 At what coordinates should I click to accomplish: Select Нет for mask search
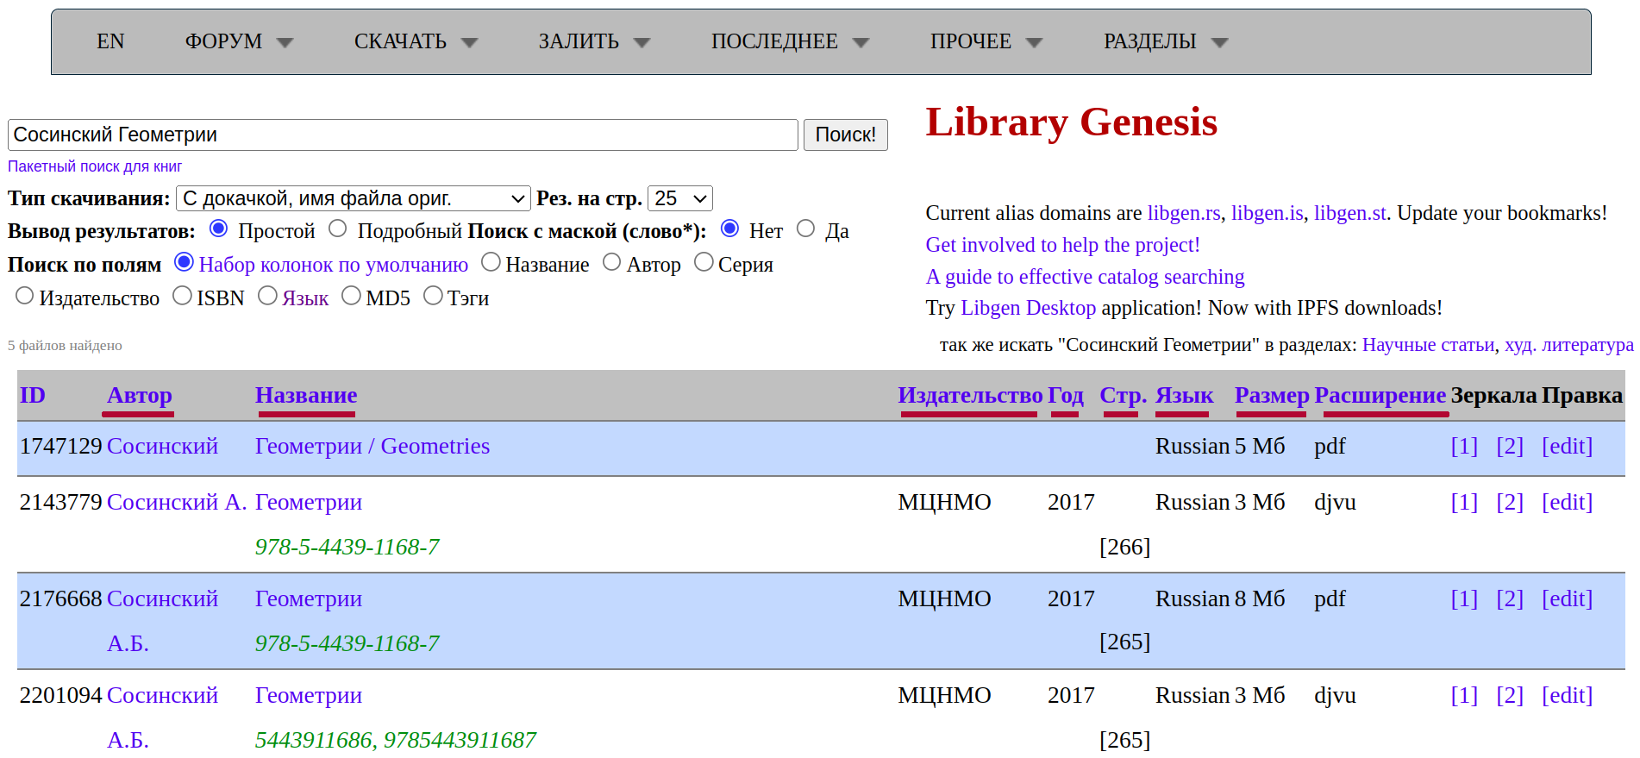click(x=730, y=229)
